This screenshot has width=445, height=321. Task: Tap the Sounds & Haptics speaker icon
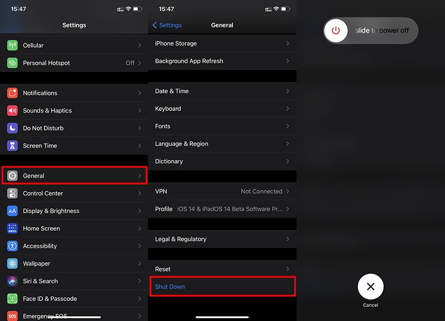pyautogui.click(x=12, y=111)
